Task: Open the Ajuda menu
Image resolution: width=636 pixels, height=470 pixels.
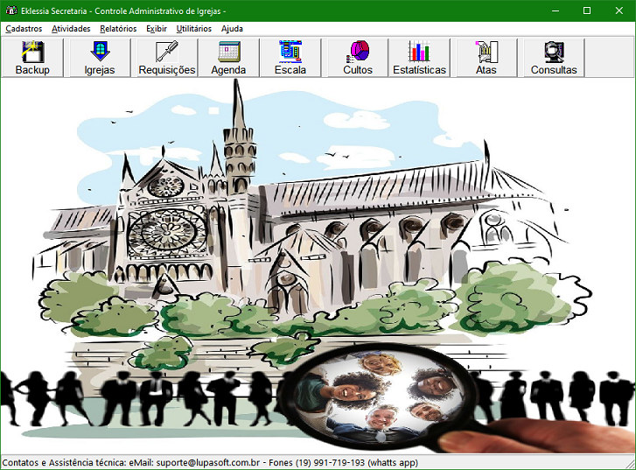Action: click(x=232, y=29)
